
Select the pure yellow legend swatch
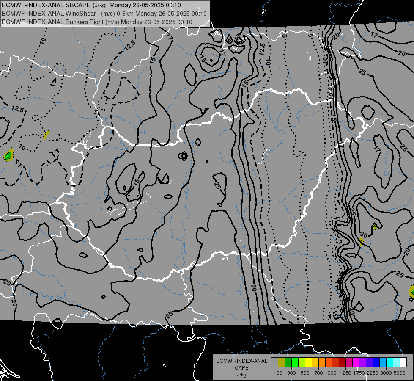(x=308, y=362)
